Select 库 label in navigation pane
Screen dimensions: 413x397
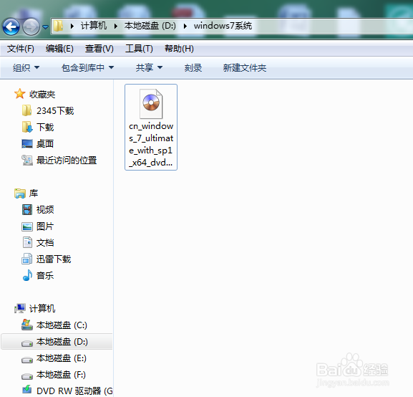34,193
